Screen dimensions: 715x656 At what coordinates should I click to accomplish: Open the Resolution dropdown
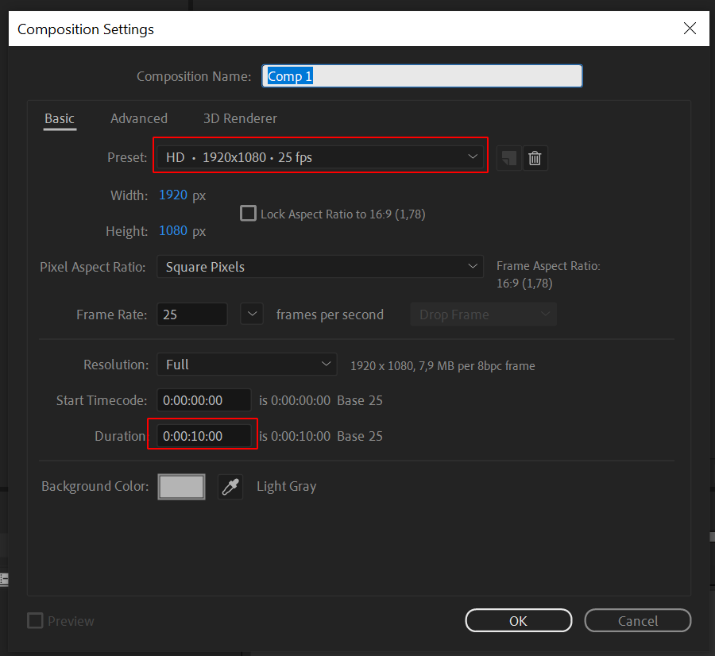coord(247,365)
